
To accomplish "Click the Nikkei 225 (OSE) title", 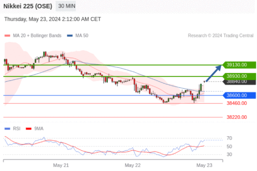I will (28, 6).
